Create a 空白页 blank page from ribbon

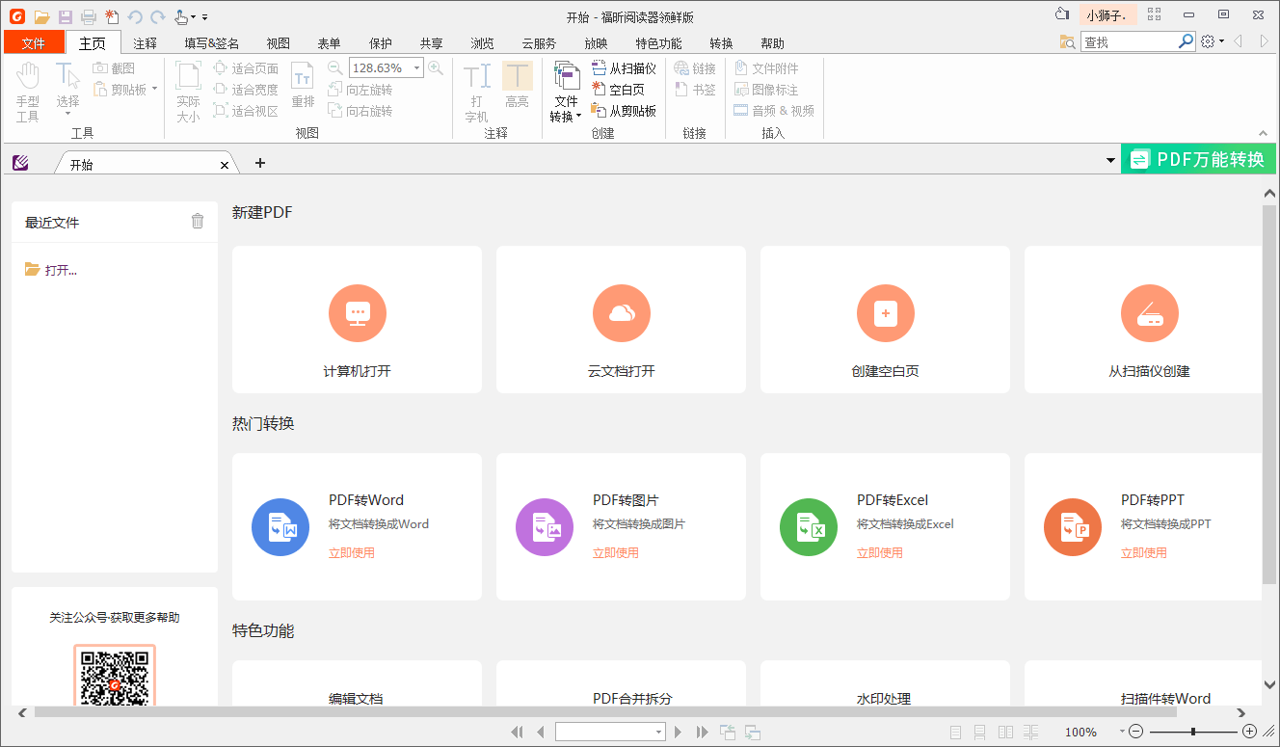(x=618, y=90)
